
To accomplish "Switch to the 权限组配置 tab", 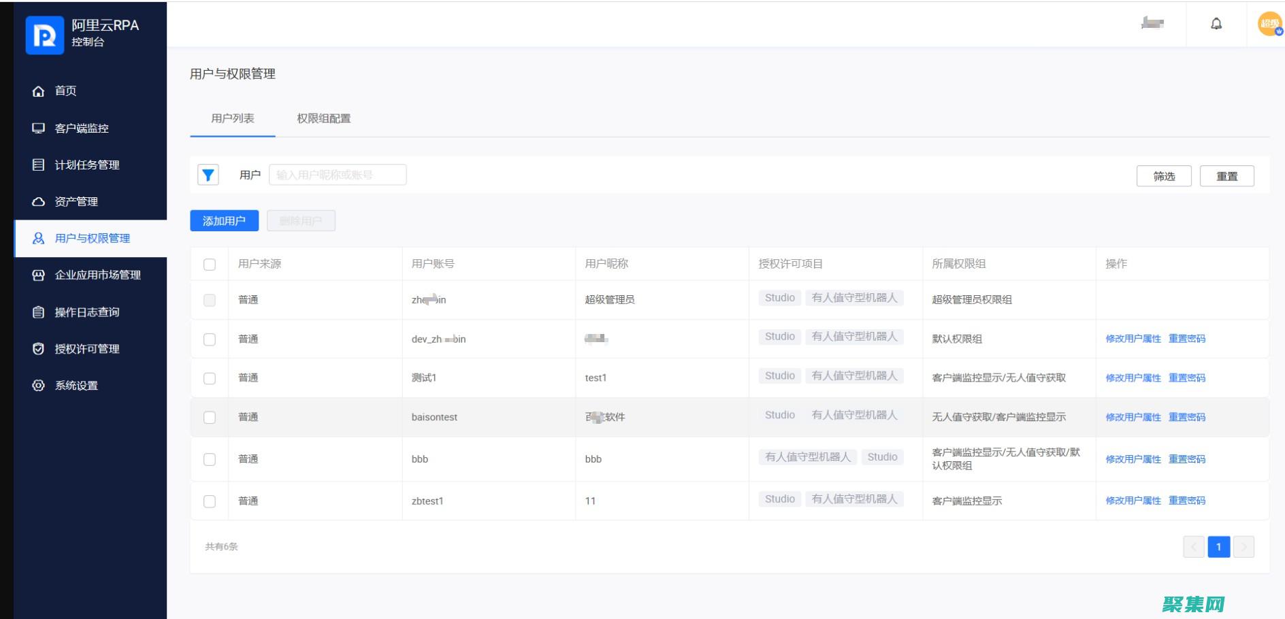I will click(323, 118).
